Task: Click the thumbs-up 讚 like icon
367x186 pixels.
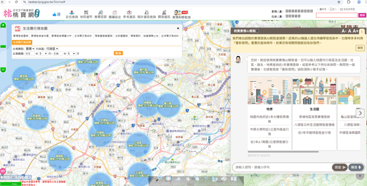Action: pyautogui.click(x=57, y=14)
